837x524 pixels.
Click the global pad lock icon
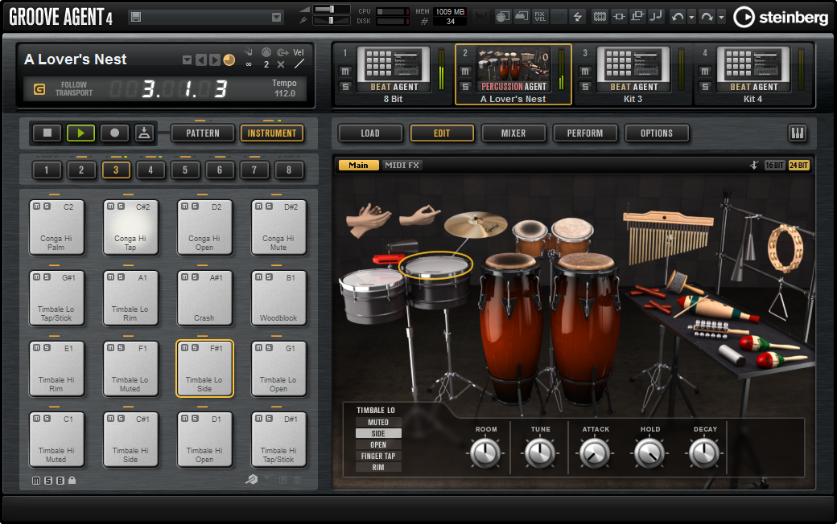[x=72, y=481]
